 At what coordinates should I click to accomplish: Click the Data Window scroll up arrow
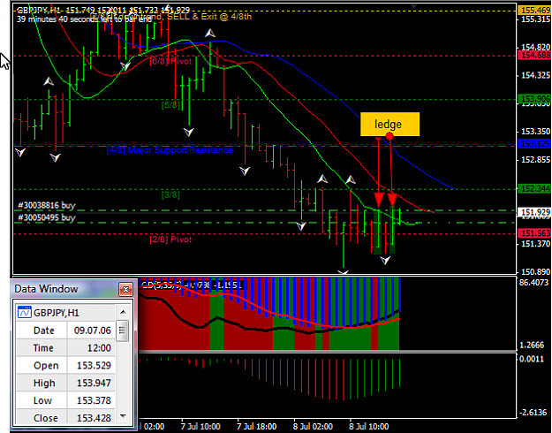click(123, 312)
